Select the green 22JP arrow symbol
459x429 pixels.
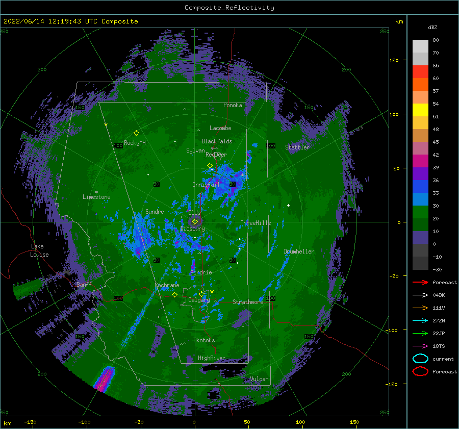(x=420, y=333)
